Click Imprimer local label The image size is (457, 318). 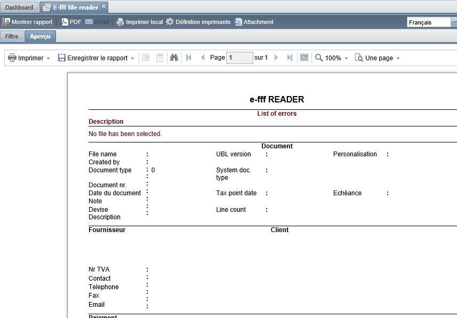point(145,22)
